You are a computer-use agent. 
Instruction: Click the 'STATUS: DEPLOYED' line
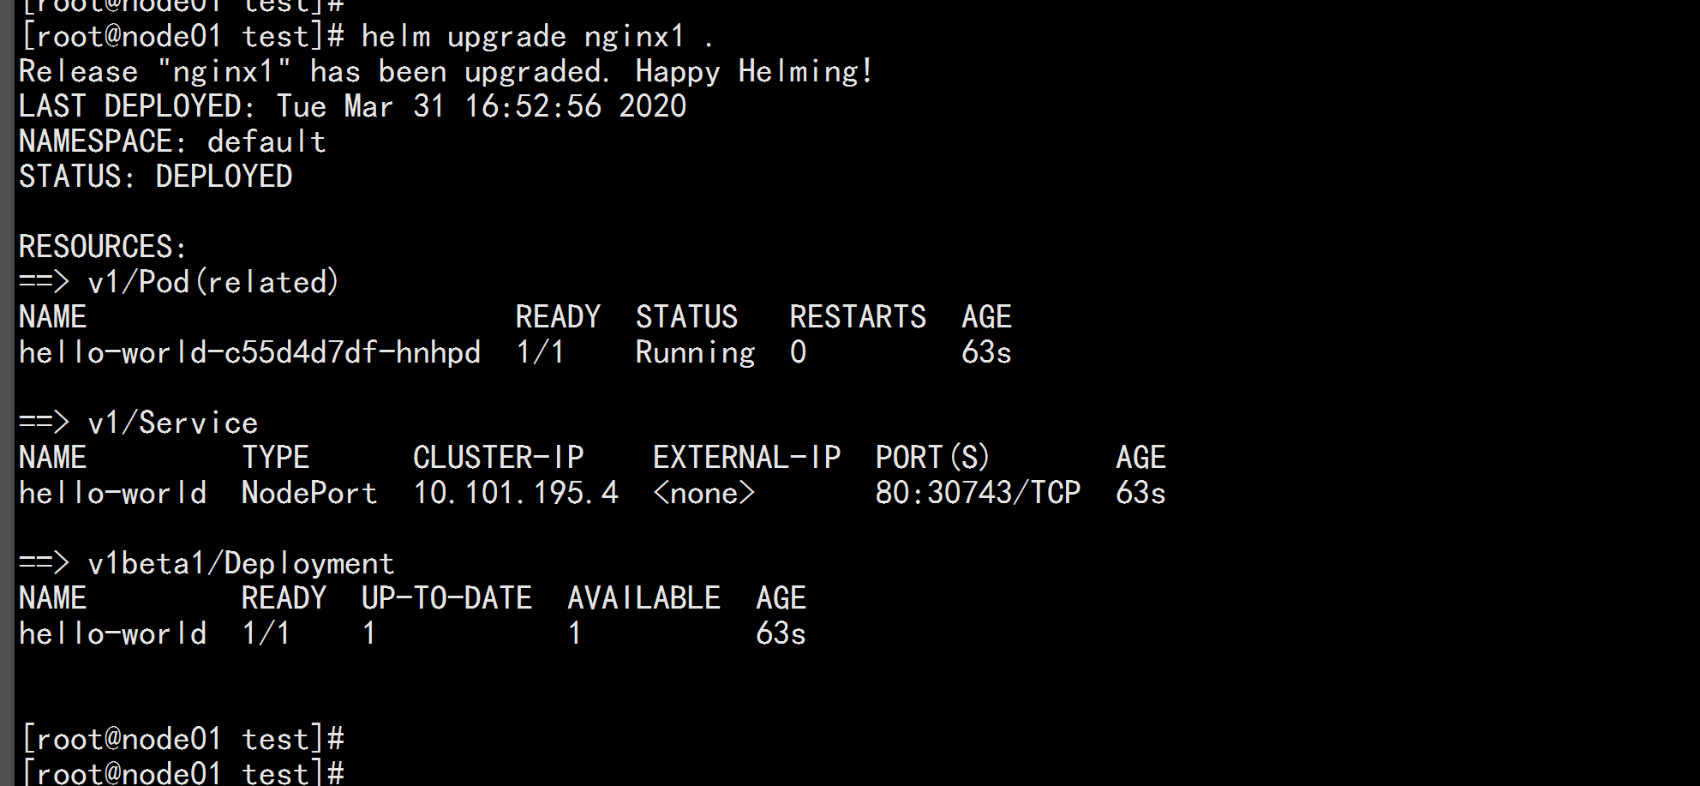[156, 177]
